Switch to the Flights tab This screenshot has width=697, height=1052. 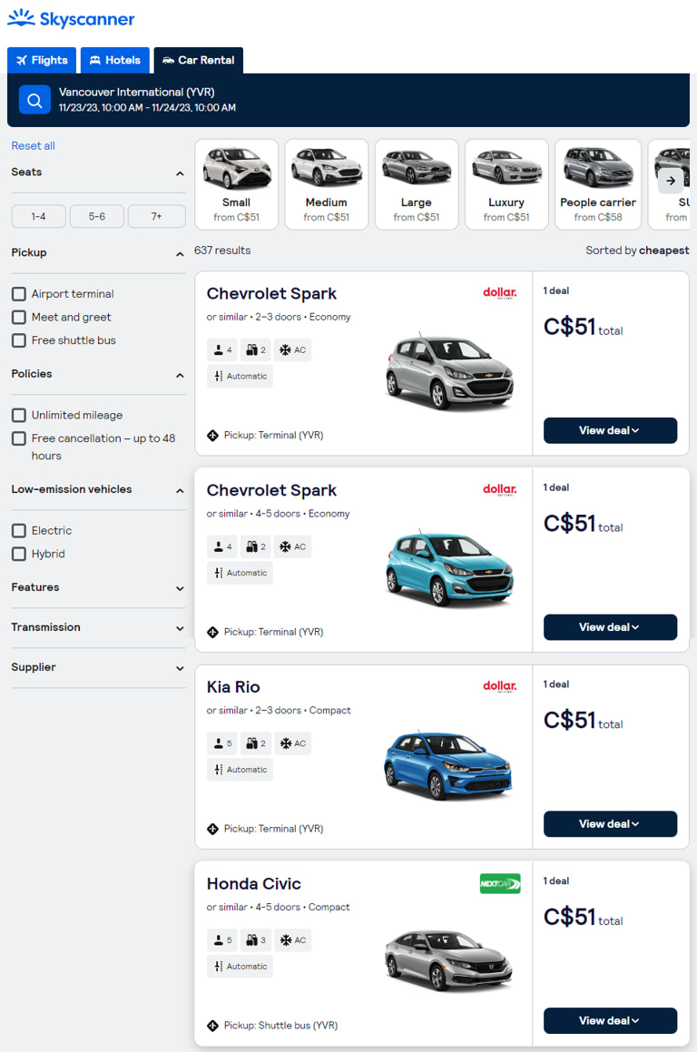[x=43, y=61]
